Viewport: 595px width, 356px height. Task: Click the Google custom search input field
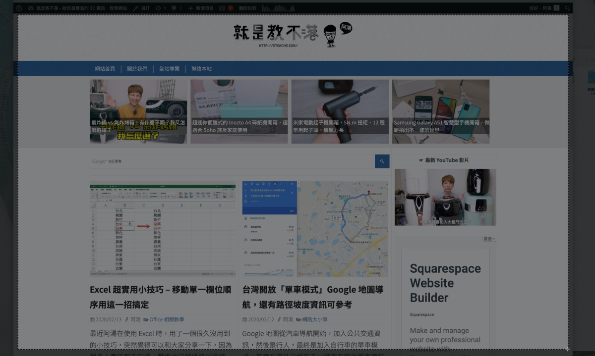coord(232,161)
